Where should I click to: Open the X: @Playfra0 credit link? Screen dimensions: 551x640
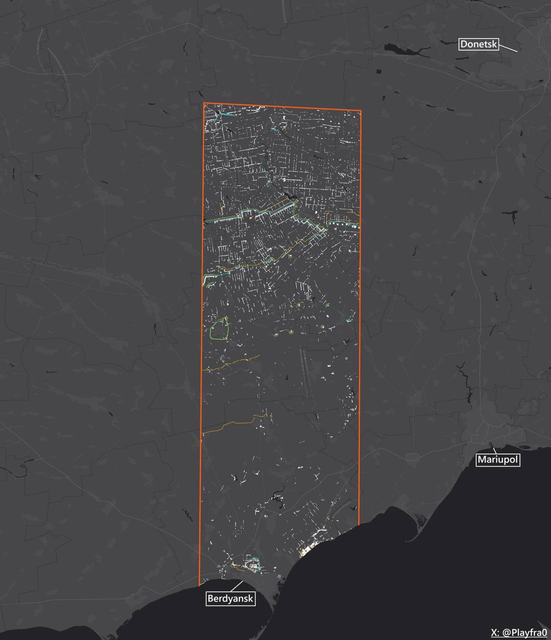[x=518, y=633]
